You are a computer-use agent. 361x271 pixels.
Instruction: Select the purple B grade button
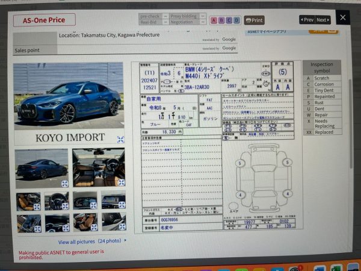222,20
